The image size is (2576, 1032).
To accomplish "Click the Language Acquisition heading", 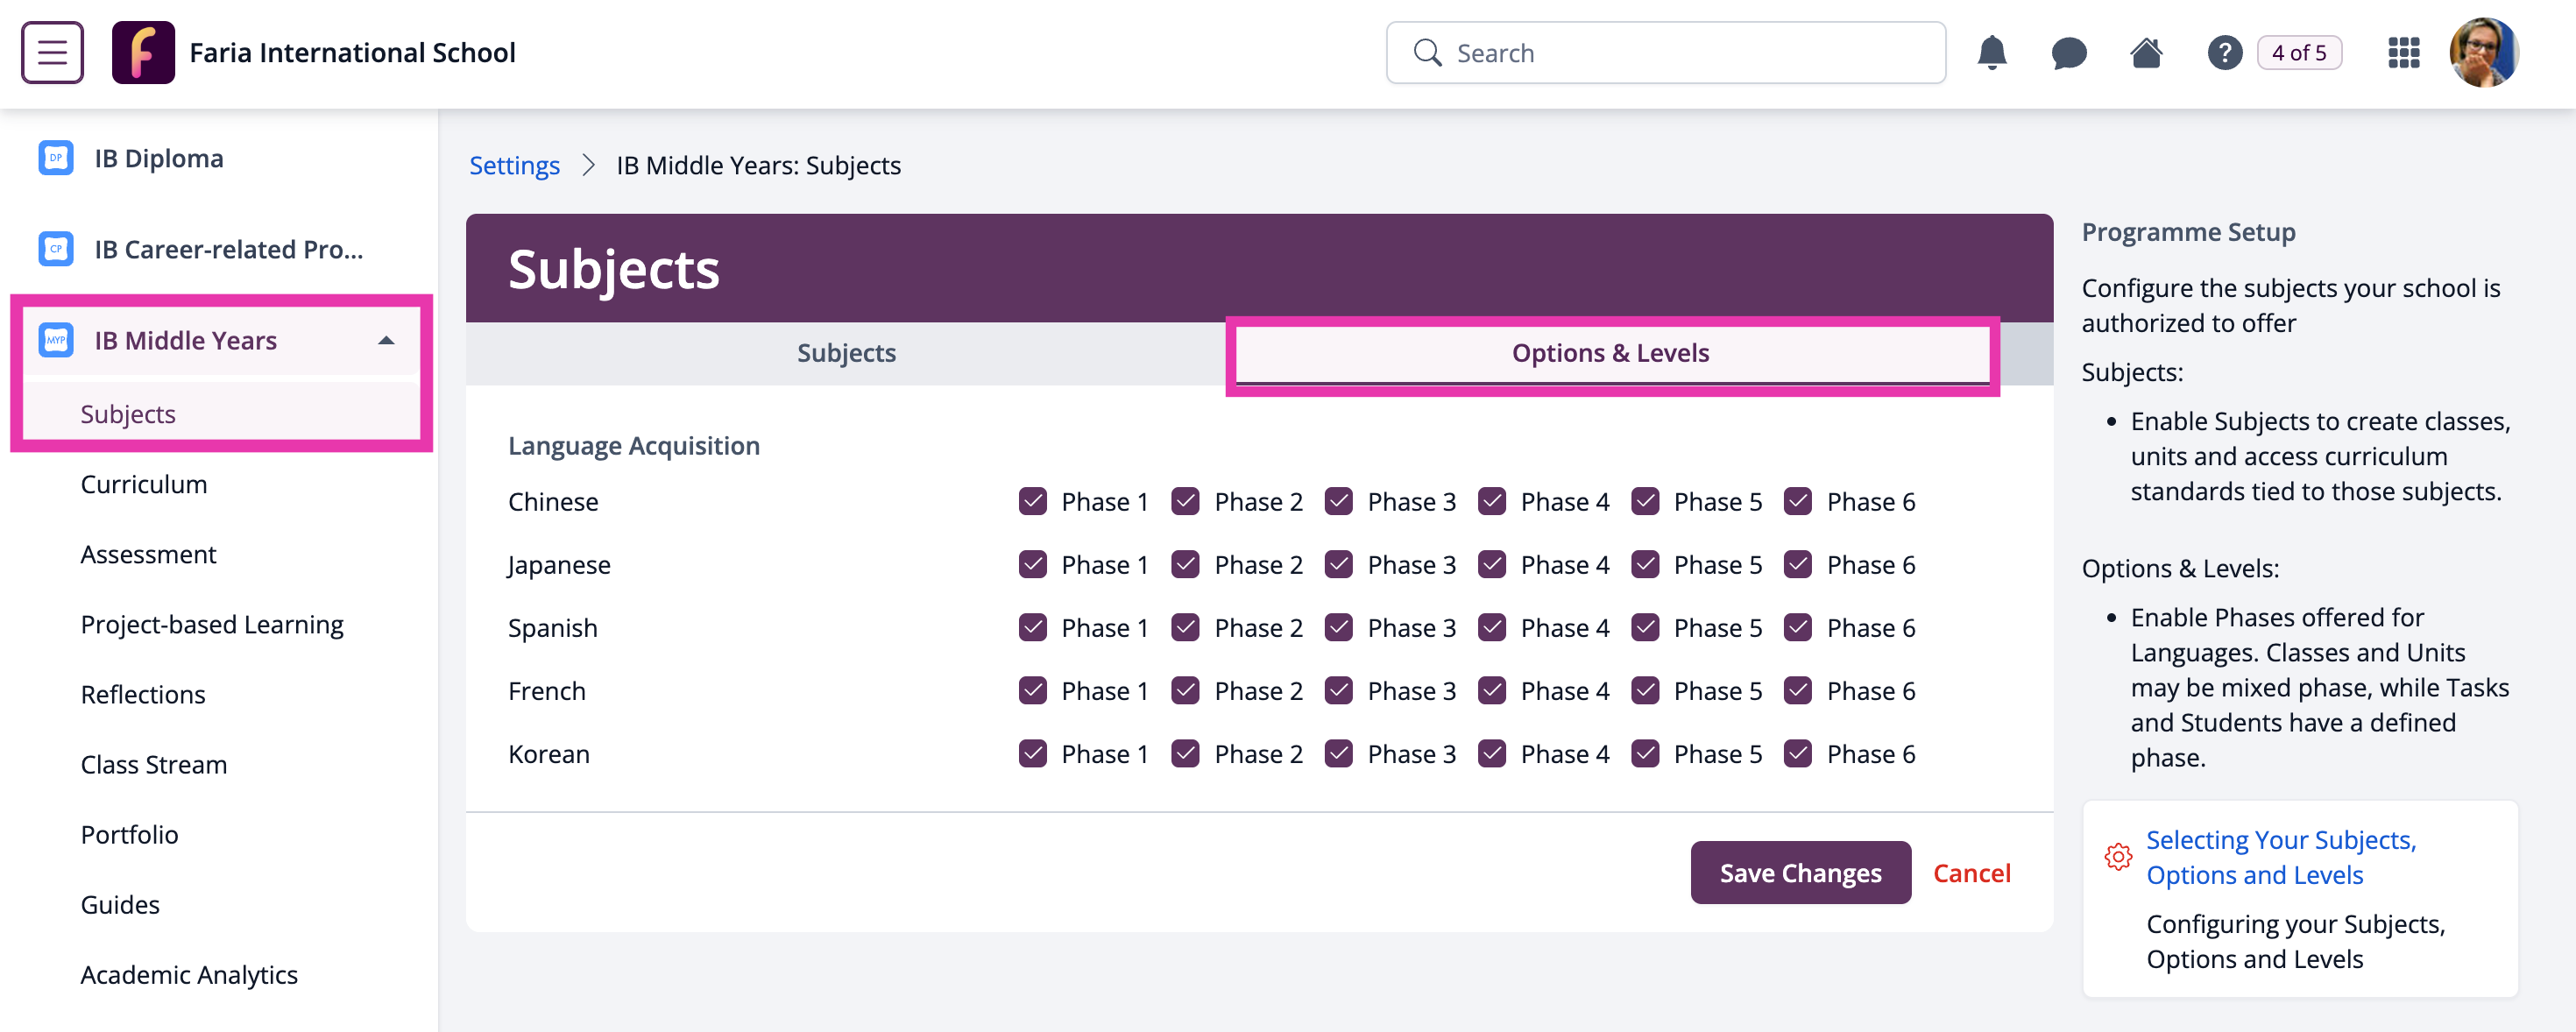I will point(634,446).
